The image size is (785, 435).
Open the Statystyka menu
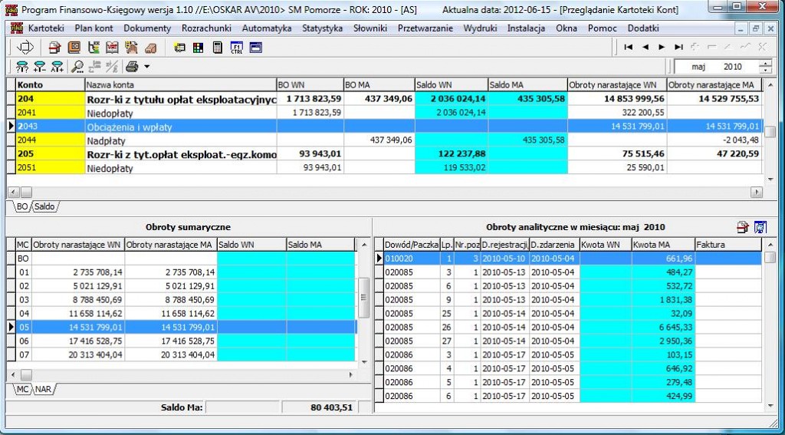(323, 28)
